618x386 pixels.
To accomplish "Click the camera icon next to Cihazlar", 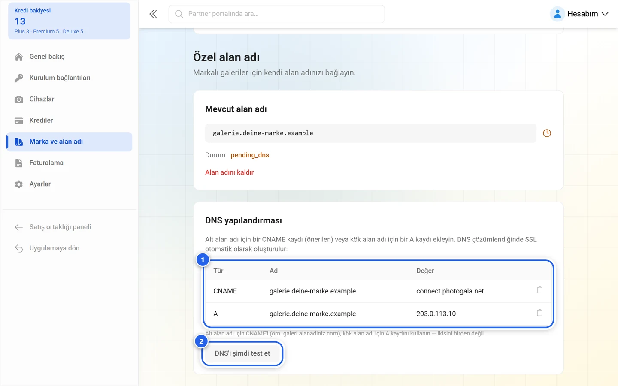I will pos(19,100).
